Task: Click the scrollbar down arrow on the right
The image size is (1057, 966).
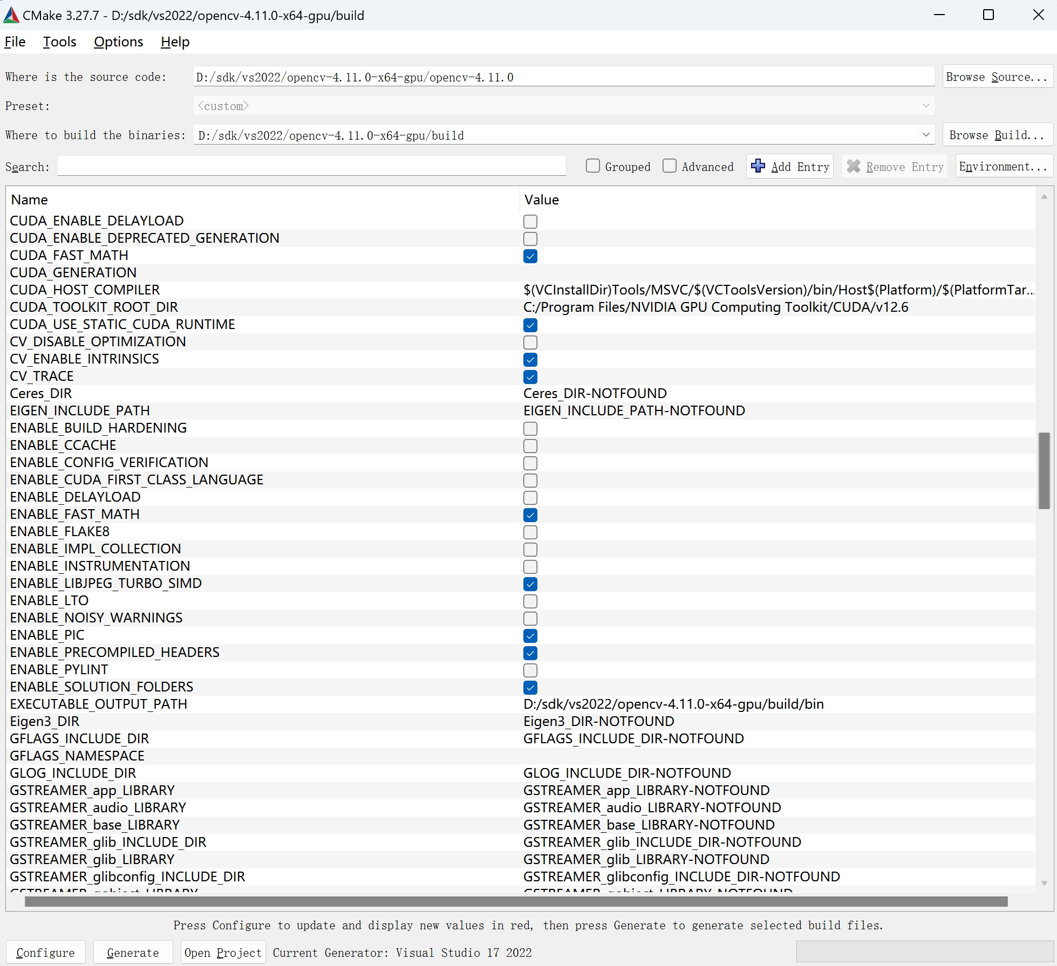Action: 1045,883
